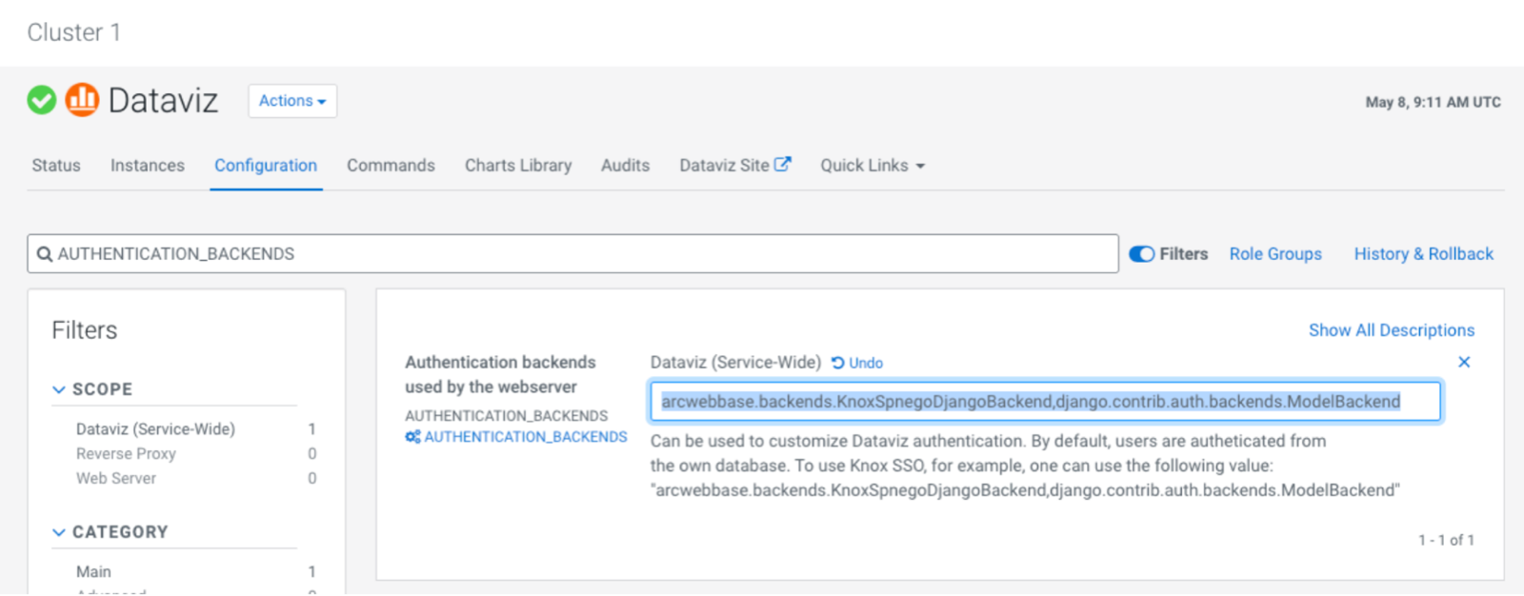
Task: Open History & Rollback
Action: tap(1423, 254)
